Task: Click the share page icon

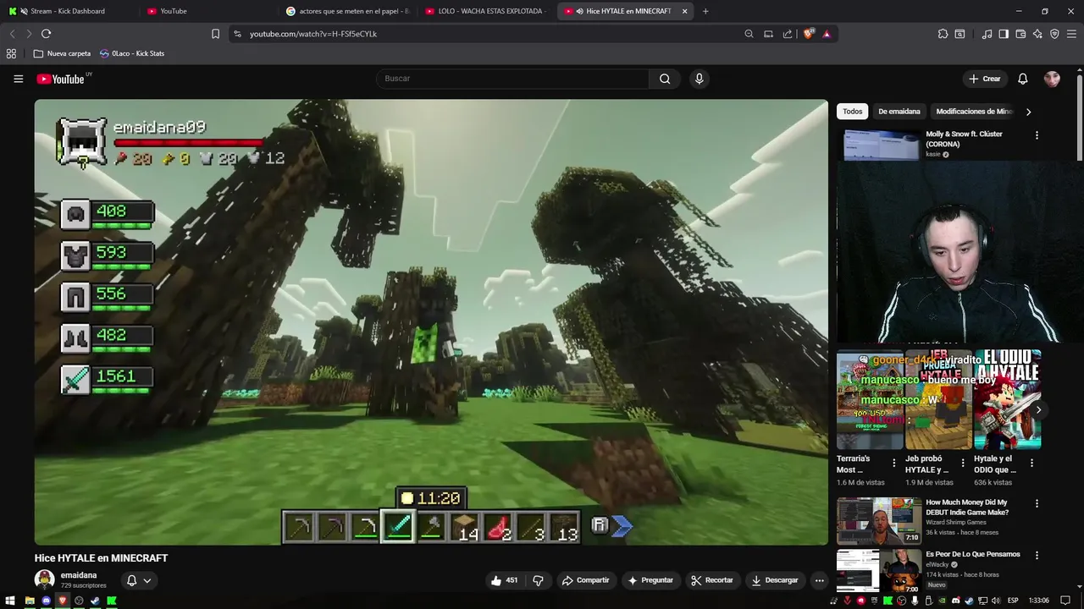Action: pyautogui.click(x=788, y=34)
